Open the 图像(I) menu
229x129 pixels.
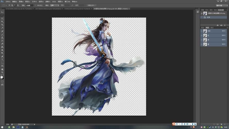coord(21,2)
